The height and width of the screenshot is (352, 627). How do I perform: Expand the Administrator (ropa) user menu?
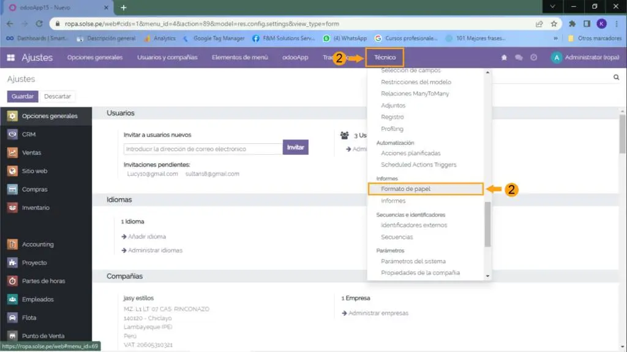(x=585, y=58)
